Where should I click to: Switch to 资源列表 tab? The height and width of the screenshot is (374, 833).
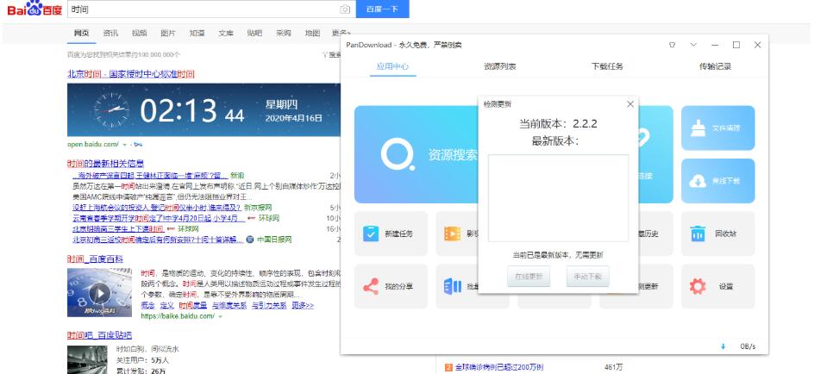(x=500, y=66)
